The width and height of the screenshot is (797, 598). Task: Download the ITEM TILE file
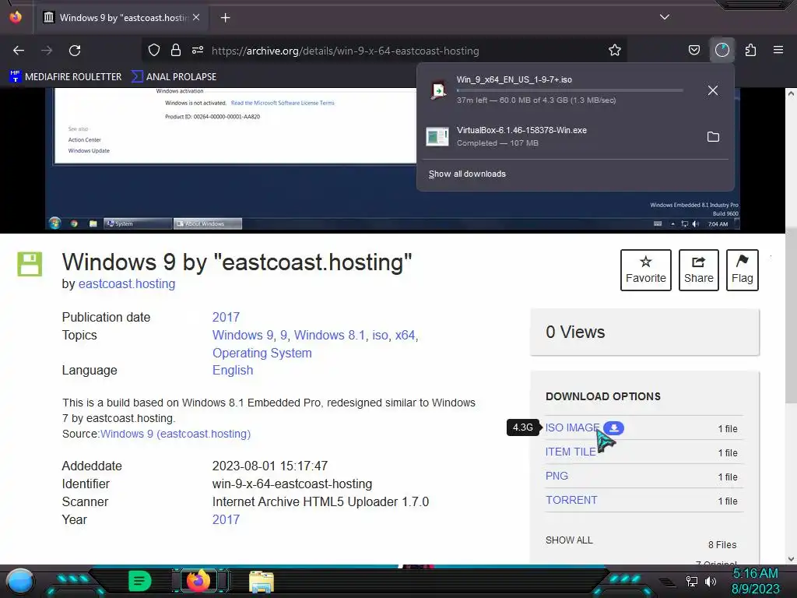pyautogui.click(x=571, y=452)
